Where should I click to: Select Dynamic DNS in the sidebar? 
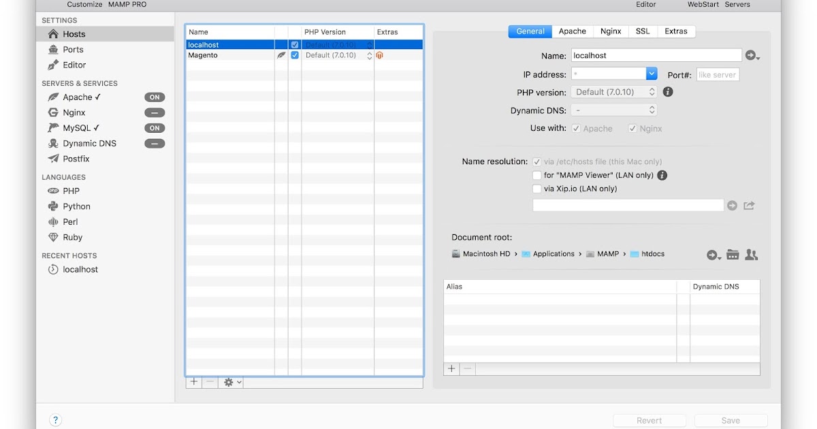point(89,144)
